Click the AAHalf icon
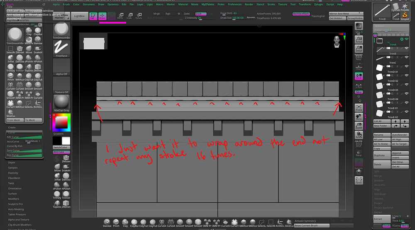The height and width of the screenshot is (230, 415). tap(359, 48)
